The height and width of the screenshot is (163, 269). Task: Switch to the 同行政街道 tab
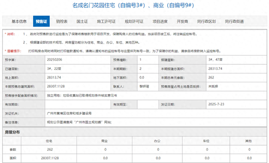pyautogui.click(x=235, y=21)
